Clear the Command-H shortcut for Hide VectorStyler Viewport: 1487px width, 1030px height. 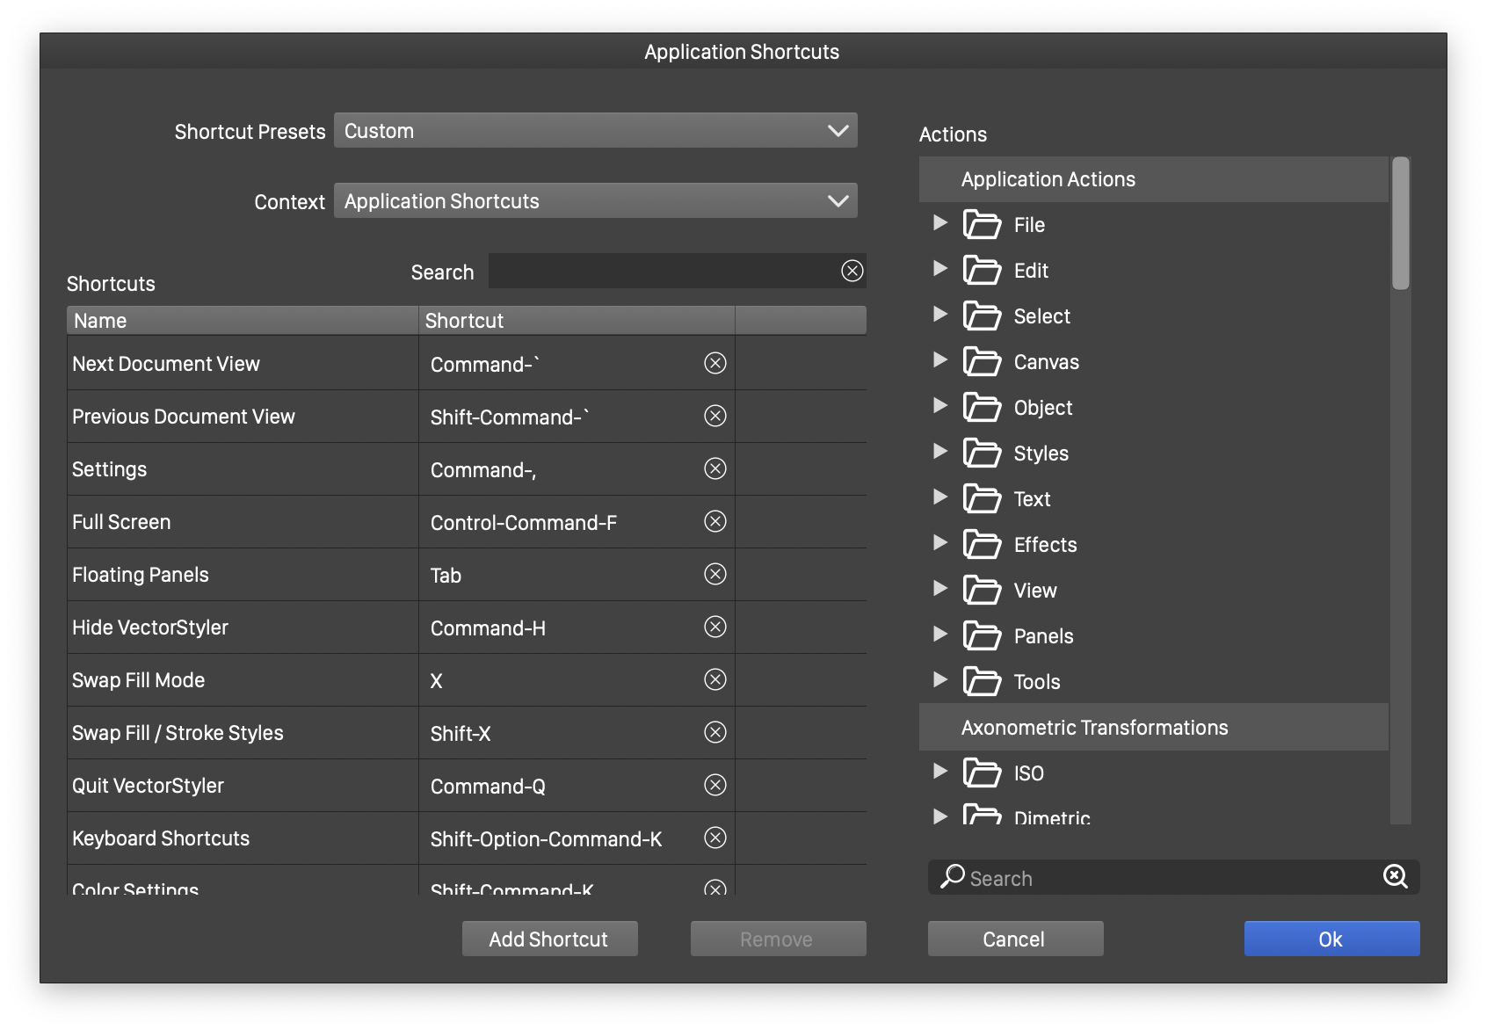[x=715, y=627]
